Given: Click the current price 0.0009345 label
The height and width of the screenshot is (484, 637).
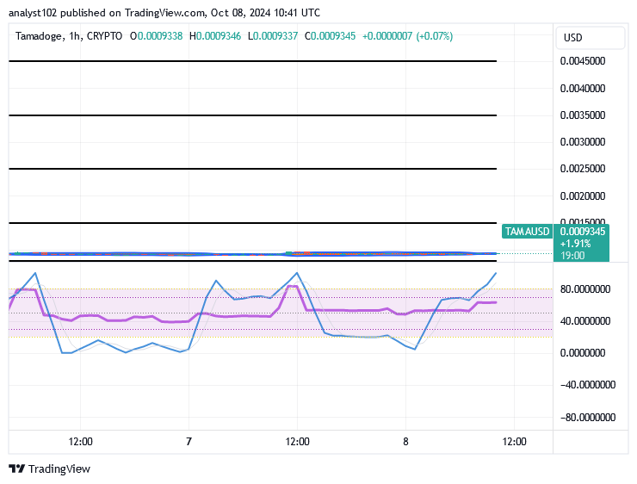Looking at the screenshot, I should point(582,231).
